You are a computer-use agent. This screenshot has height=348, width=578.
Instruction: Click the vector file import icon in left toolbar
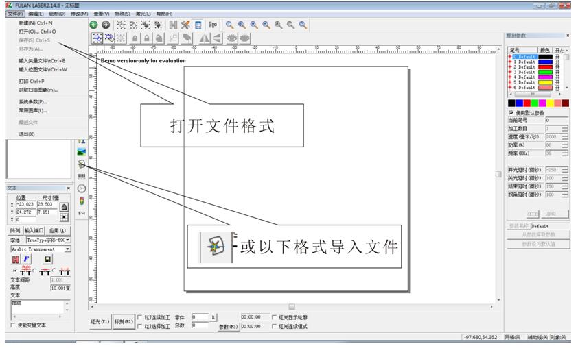[82, 164]
